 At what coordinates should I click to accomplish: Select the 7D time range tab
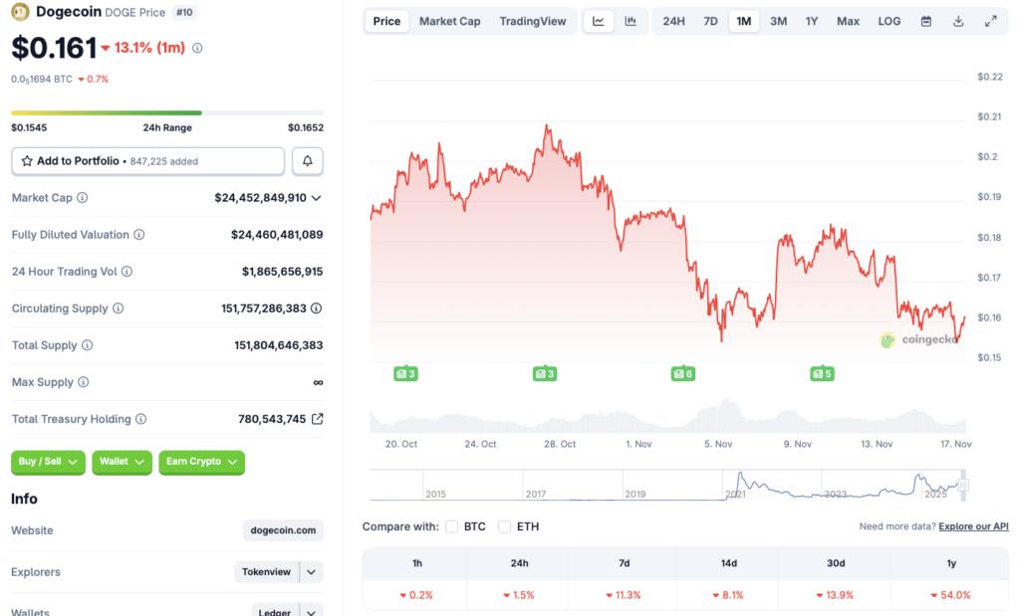coord(710,21)
